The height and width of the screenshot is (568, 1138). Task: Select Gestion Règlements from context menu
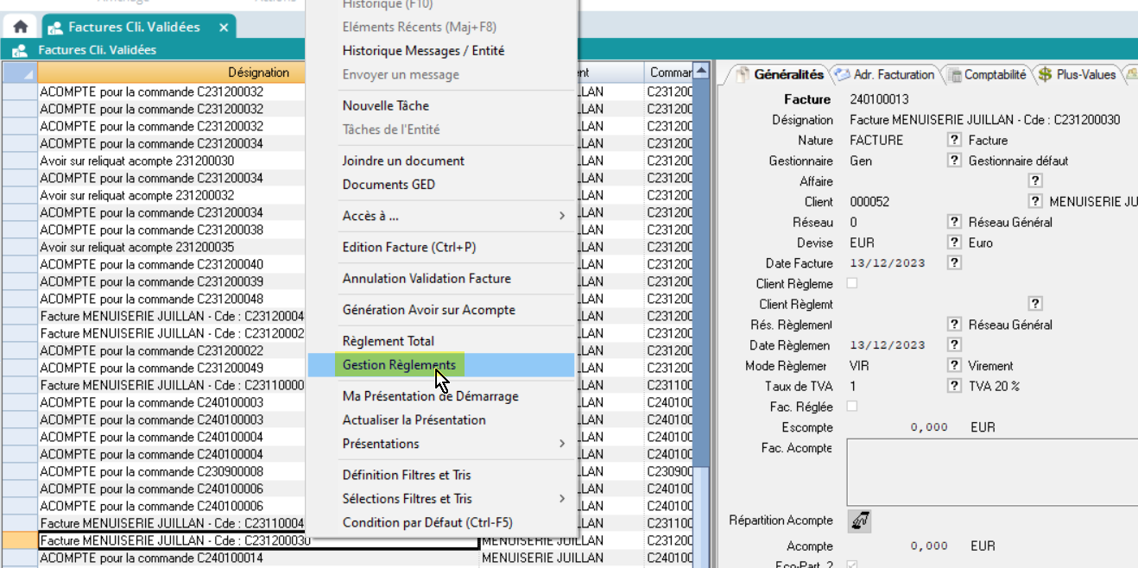(x=399, y=365)
